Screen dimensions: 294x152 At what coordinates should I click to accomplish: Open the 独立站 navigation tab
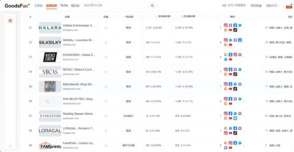pyautogui.click(x=75, y=6)
